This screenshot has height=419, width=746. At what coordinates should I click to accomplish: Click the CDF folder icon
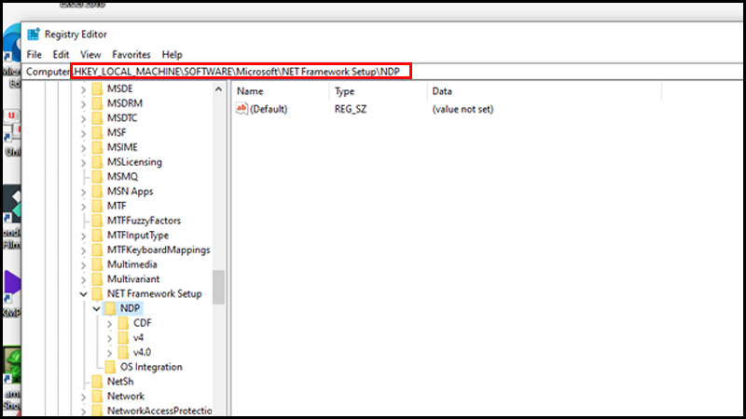(x=123, y=323)
